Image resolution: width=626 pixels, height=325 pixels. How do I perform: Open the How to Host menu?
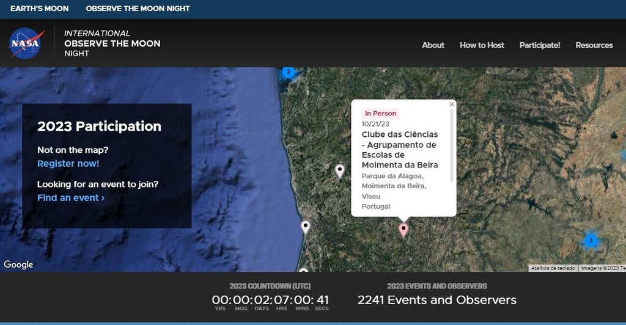coord(482,45)
